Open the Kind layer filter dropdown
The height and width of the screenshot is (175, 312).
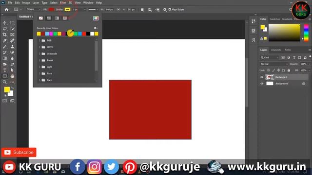(270, 58)
